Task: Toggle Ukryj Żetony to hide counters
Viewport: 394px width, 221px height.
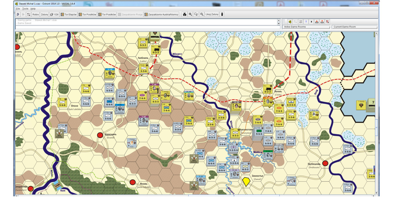Action: (212, 14)
